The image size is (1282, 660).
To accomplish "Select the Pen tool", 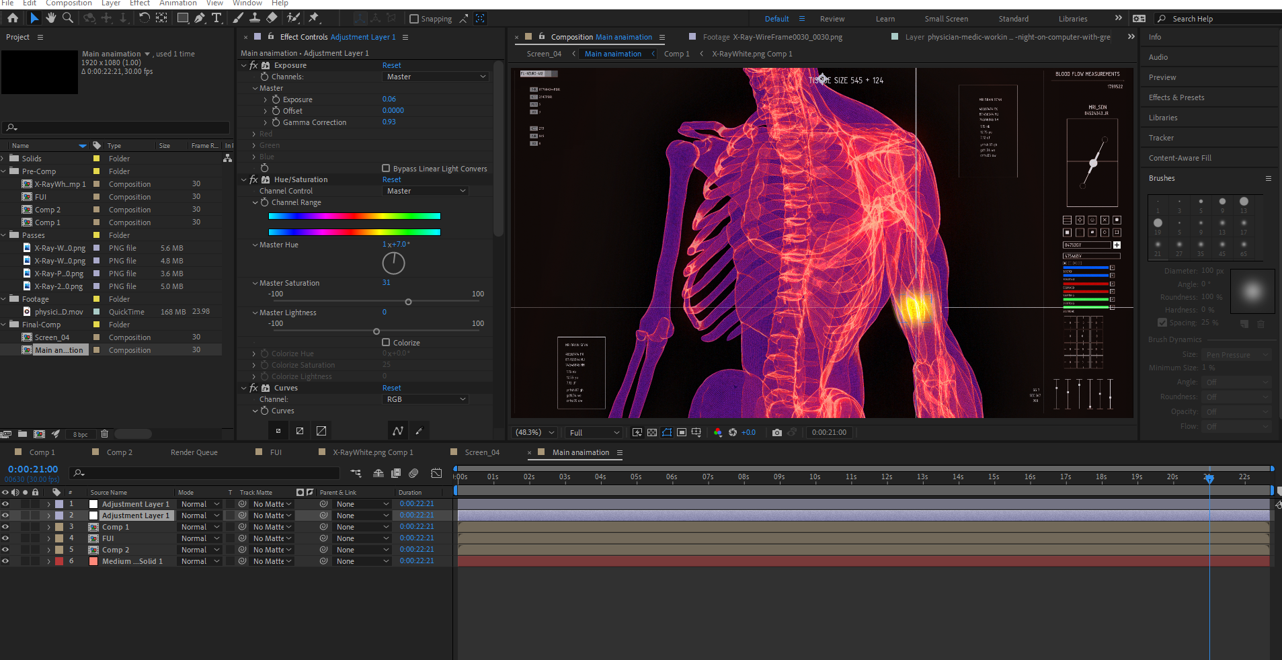I will [x=200, y=18].
